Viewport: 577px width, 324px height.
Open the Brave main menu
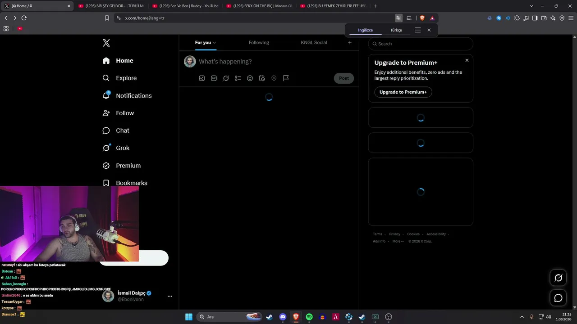(571, 18)
